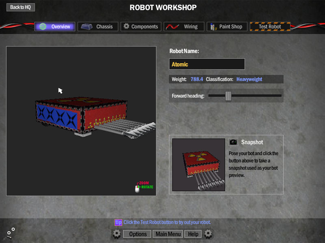Click the tip text about Test Robot
Image resolution: width=325 pixels, height=243 pixels.
tap(167, 222)
